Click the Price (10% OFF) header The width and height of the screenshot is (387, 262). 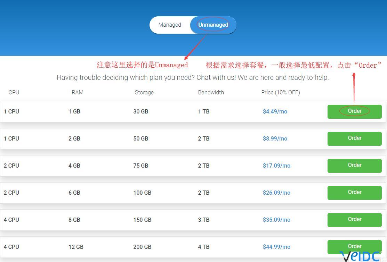tap(281, 93)
